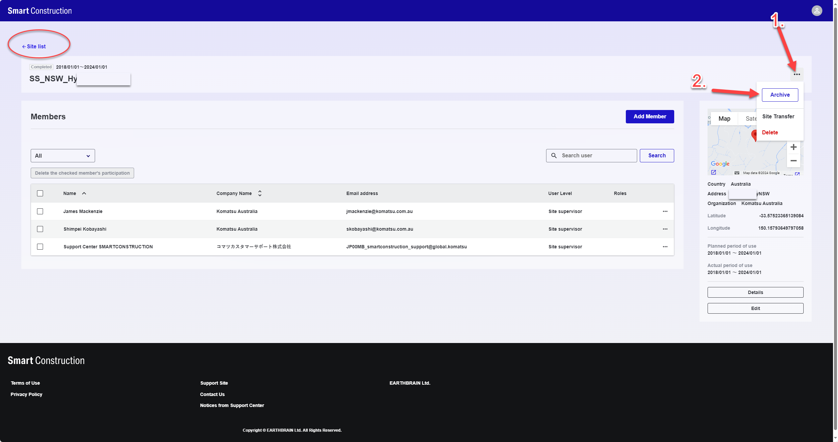Zoom in on the map
Image resolution: width=838 pixels, height=442 pixels.
click(x=794, y=147)
